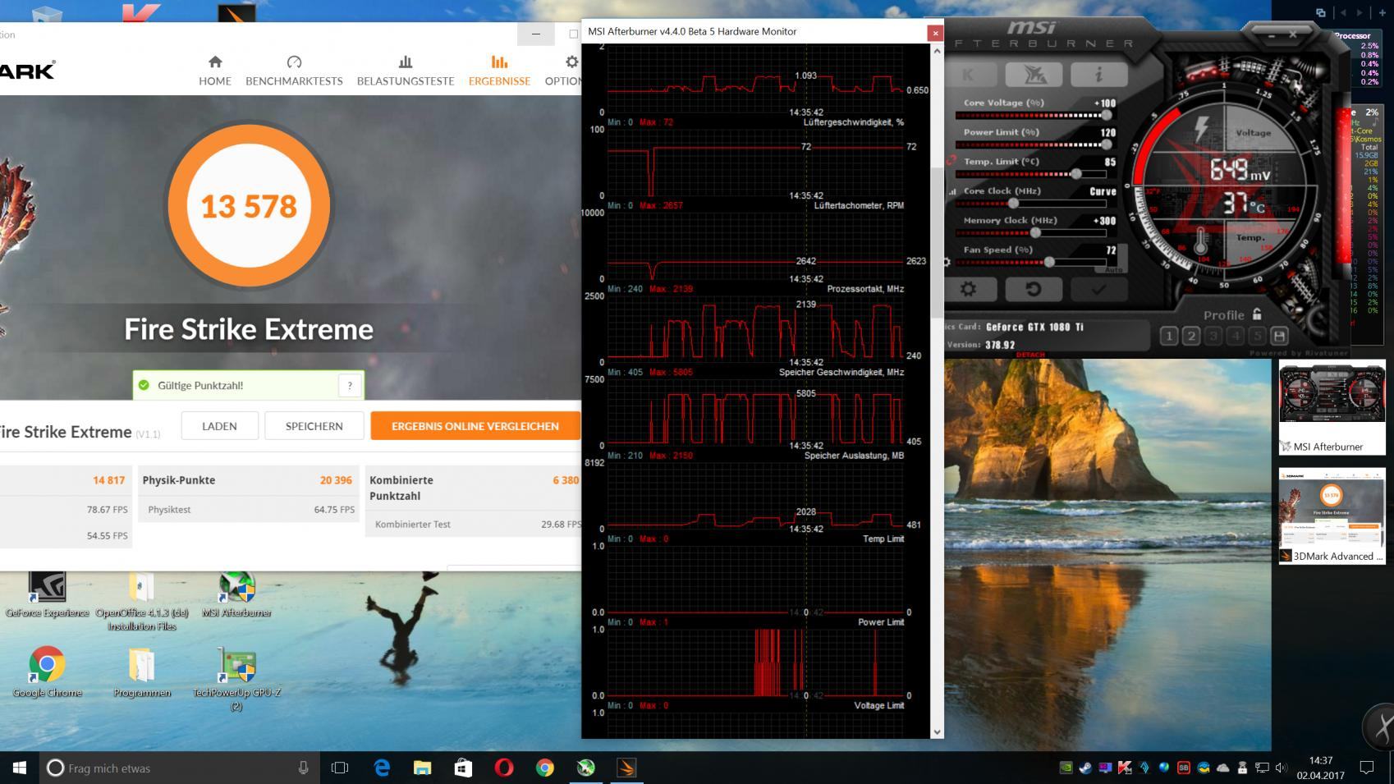
Task: Toggle the voltage/temp limit link icon
Action: 951,162
